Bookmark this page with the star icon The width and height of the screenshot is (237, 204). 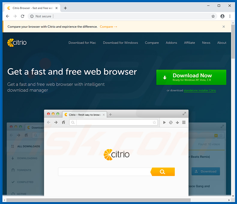(213, 16)
